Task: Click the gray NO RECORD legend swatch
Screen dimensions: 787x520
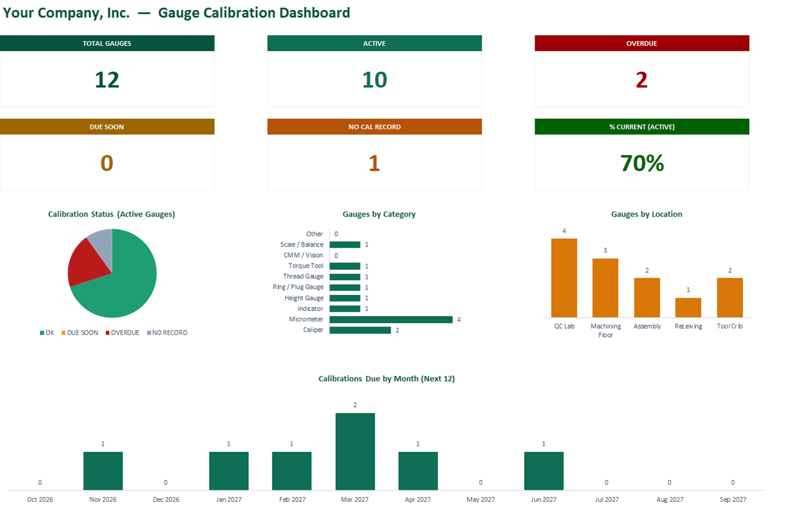Action: point(148,333)
